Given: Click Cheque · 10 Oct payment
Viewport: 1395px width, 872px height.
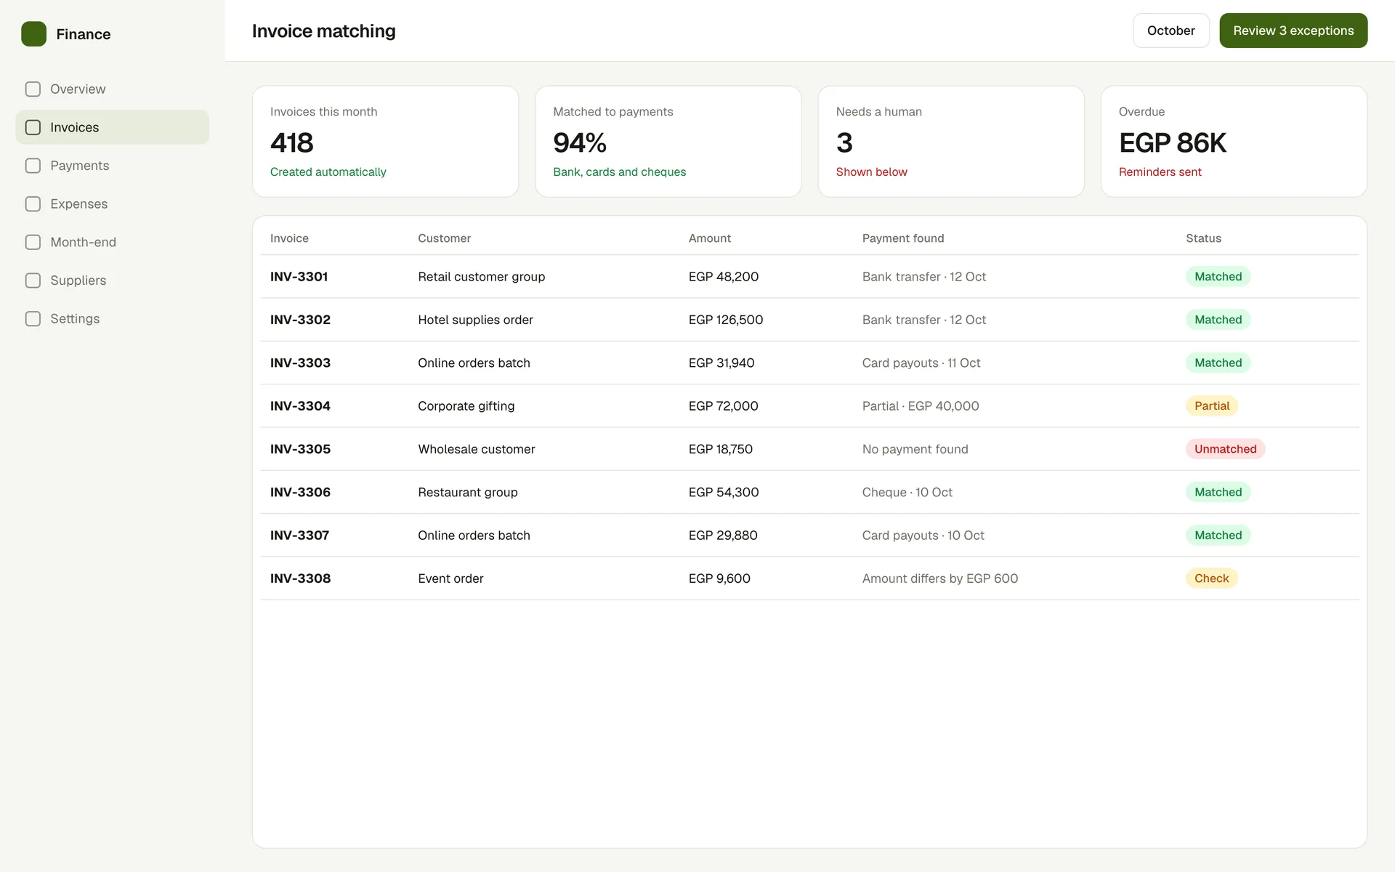Looking at the screenshot, I should (907, 492).
